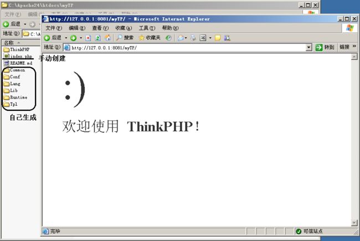Viewport: 360px width, 241px height.
Task: Select the Lib folder in Explorer window
Action: (x=11, y=90)
